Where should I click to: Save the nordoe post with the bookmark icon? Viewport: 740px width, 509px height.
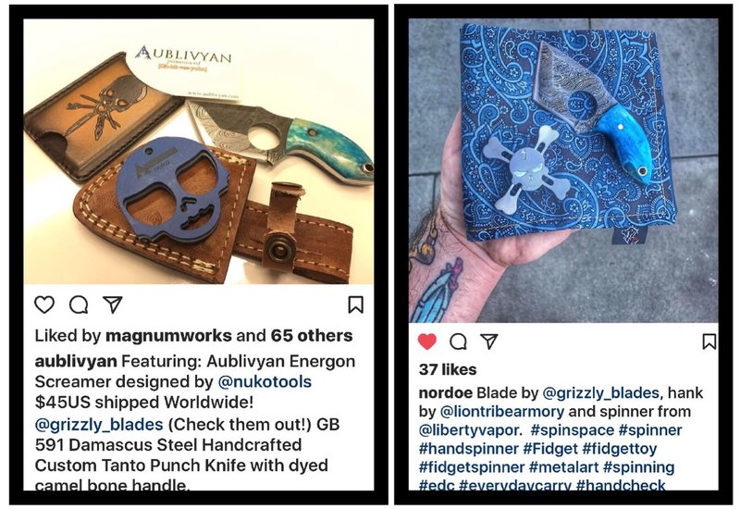click(x=709, y=341)
